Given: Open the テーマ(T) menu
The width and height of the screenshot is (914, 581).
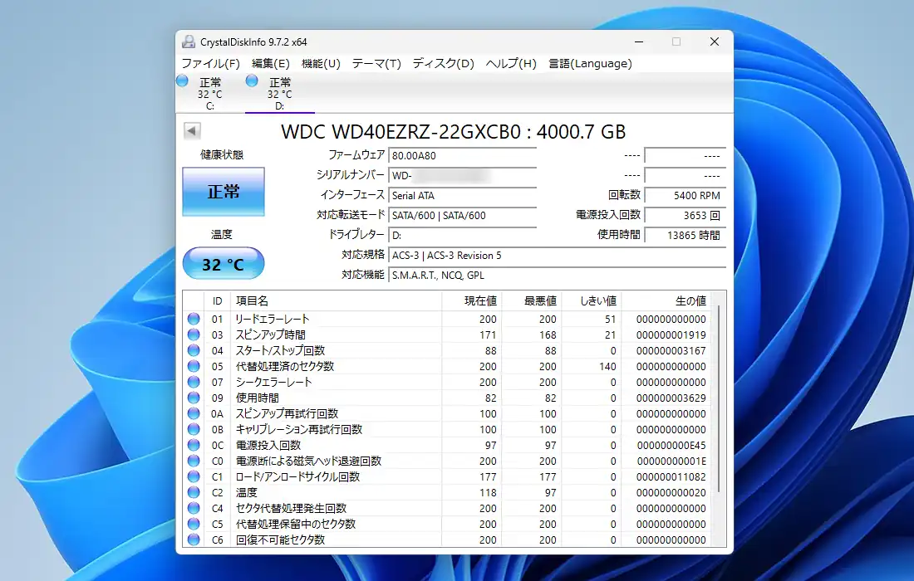Looking at the screenshot, I should point(376,63).
